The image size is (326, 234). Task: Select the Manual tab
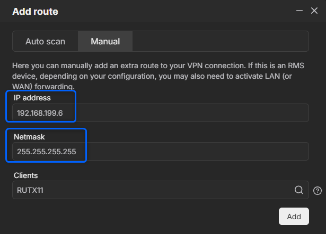[x=105, y=41]
